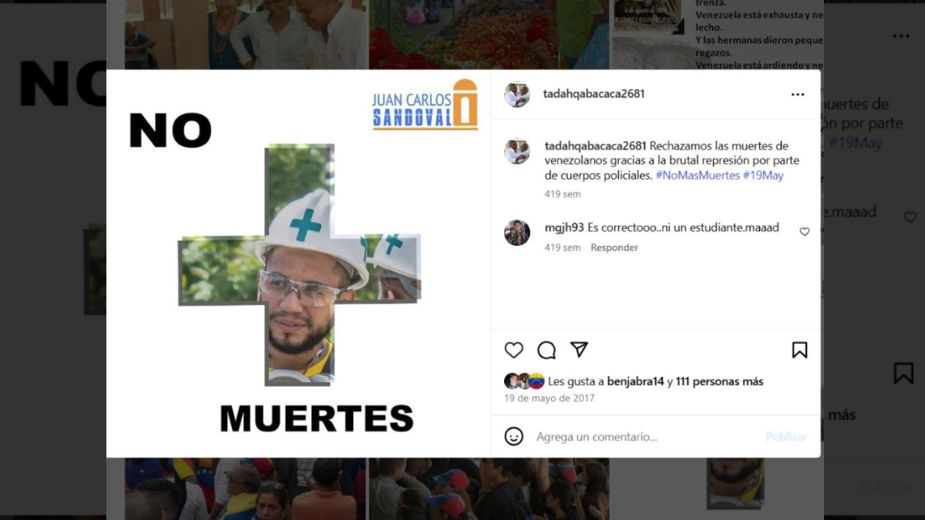Share the post with the paper plane icon

[x=579, y=350]
